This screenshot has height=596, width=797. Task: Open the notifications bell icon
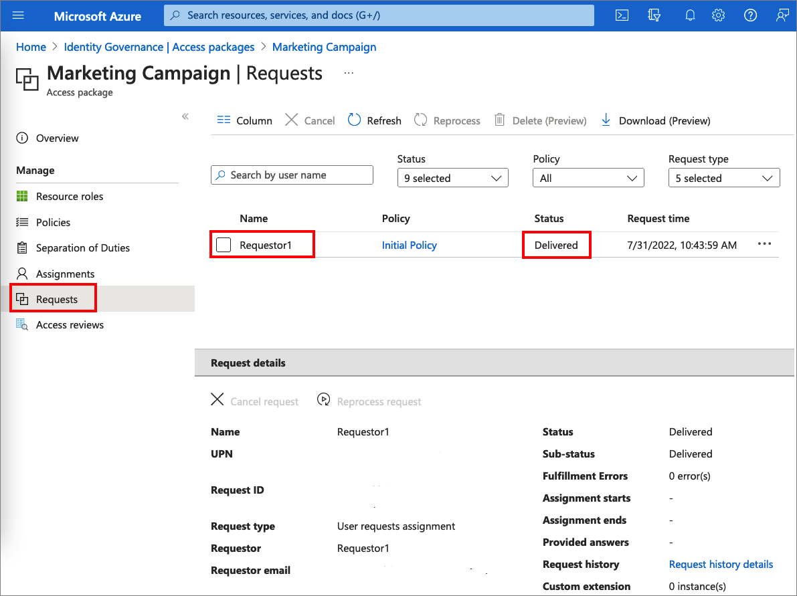(690, 15)
